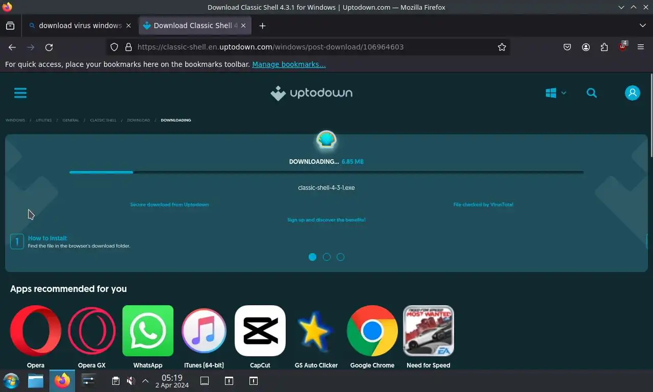The height and width of the screenshot is (392, 653).
Task: Reload the current page
Action: pos(49,47)
